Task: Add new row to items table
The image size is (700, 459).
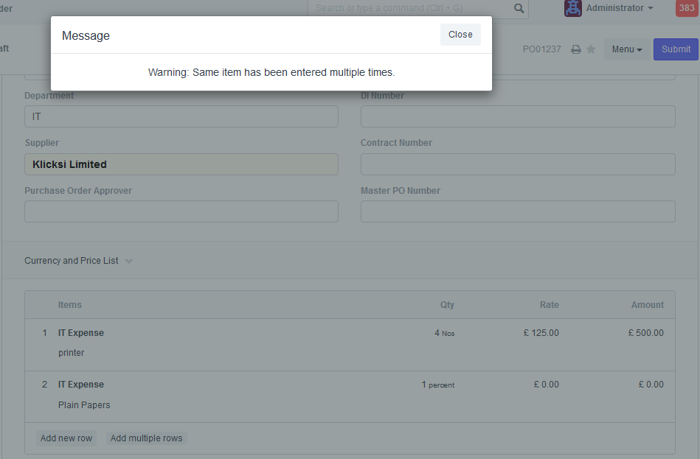Action: click(x=66, y=438)
